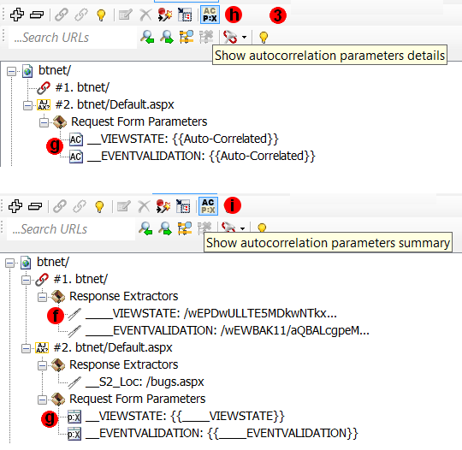Collapse Request Form Parameters in upper tree
The width and height of the screenshot is (462, 450).
click(44, 122)
